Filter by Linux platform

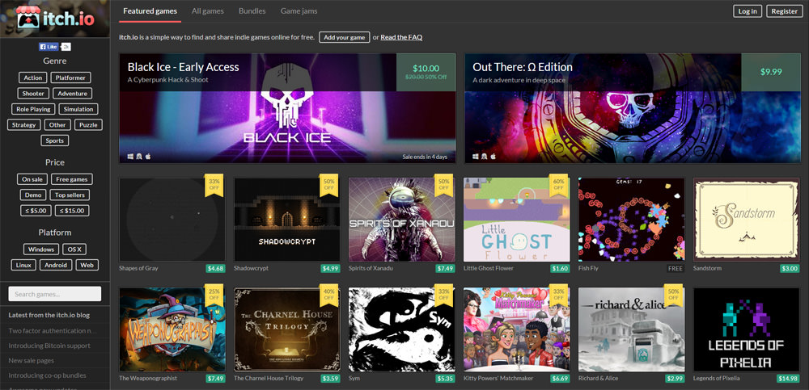click(23, 265)
